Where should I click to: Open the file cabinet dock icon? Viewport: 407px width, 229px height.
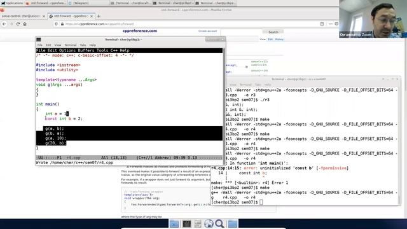click(198, 223)
